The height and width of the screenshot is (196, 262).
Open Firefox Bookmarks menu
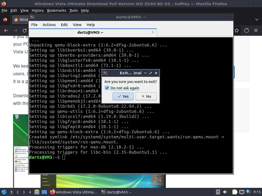click(x=57, y=10)
